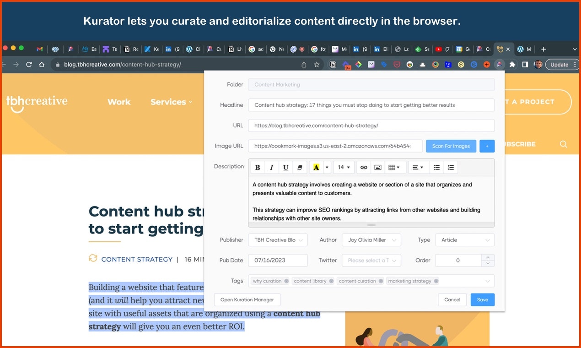
Task: Switch to the YouTube tab
Action: 442,49
